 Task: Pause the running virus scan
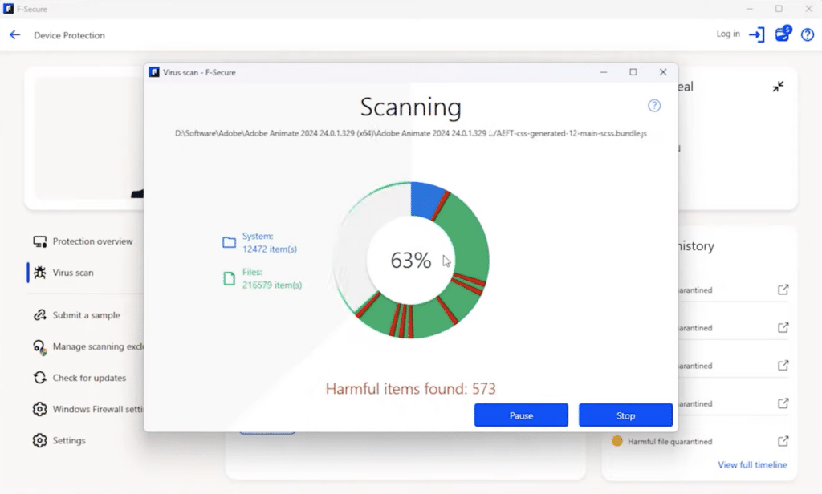click(521, 415)
